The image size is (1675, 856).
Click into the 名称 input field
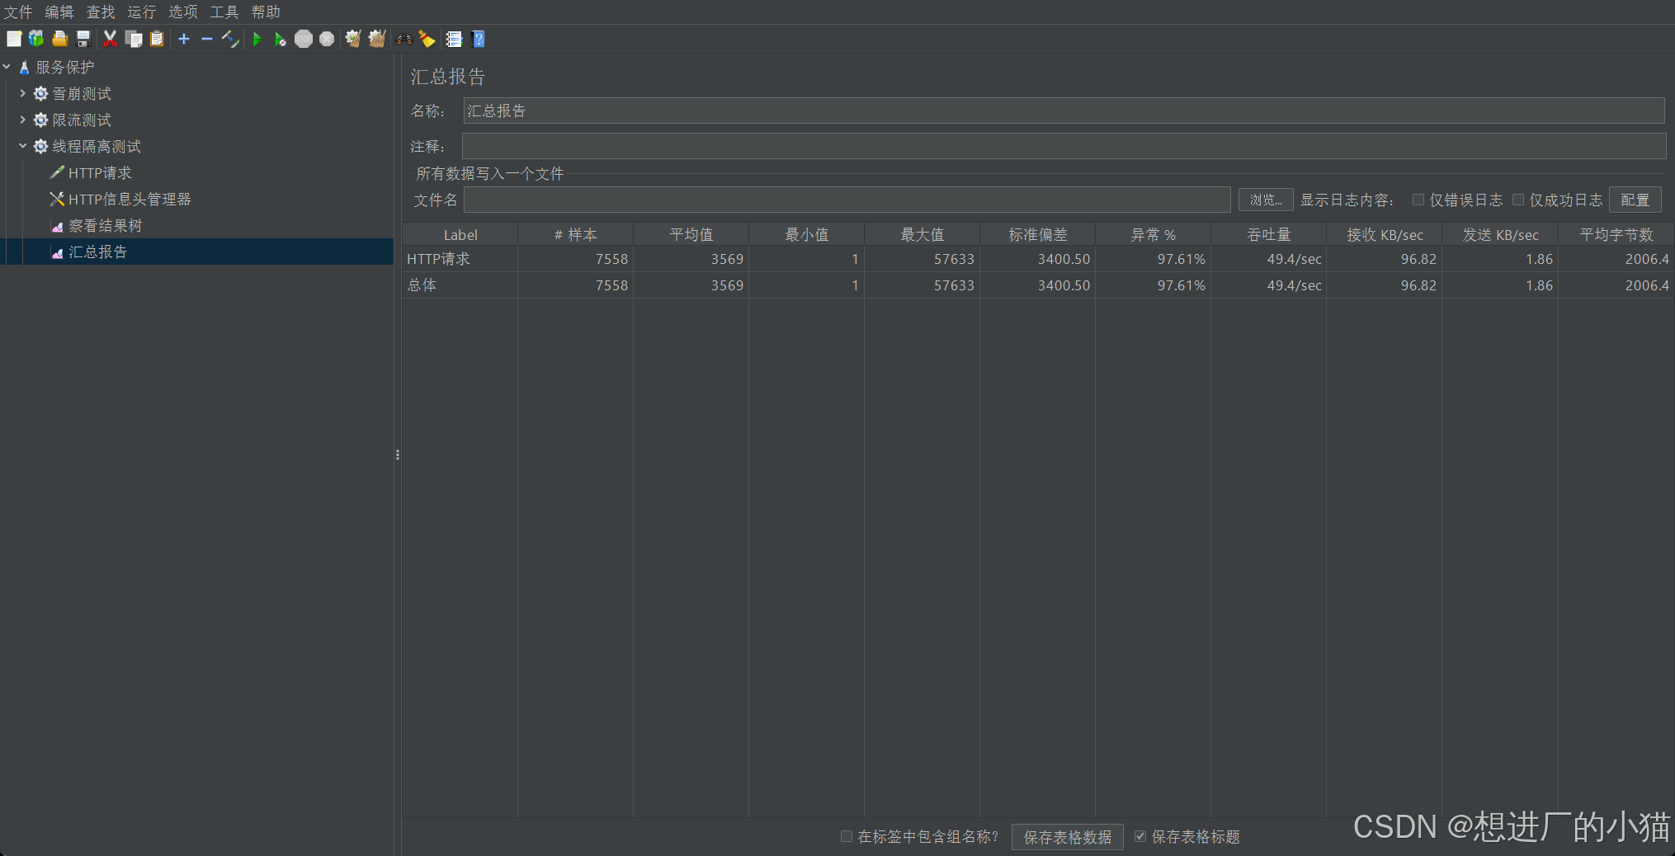coord(1064,111)
